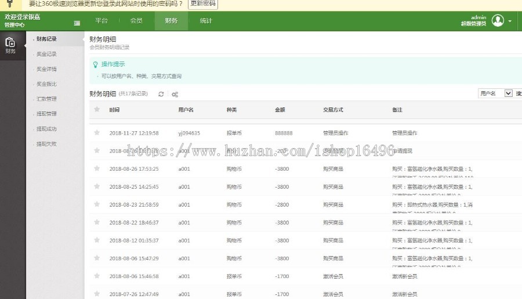Screen dimensions: 522x299
Task: Click username yj094635 in the table
Action: 189,133
